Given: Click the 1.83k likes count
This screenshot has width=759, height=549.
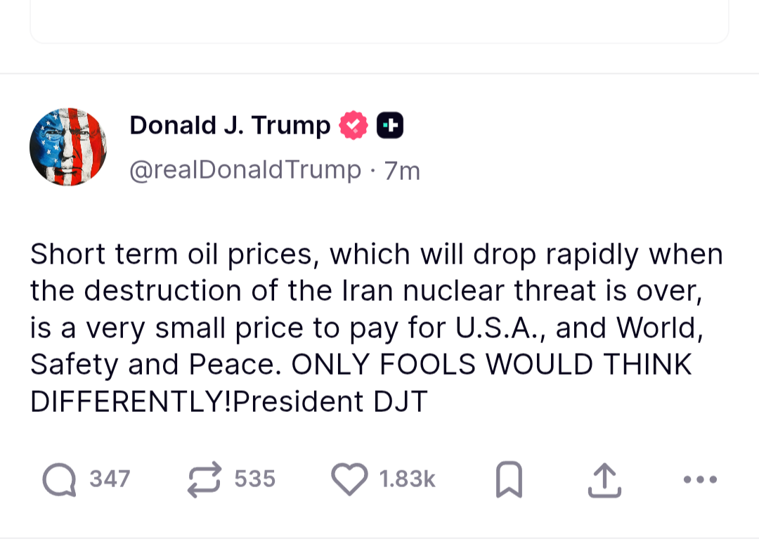Looking at the screenshot, I should 407,479.
